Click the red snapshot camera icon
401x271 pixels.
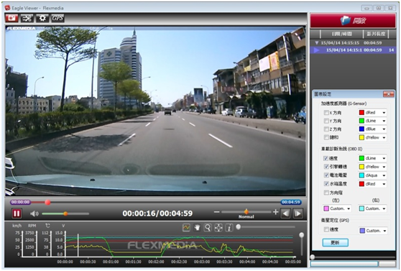11,18
